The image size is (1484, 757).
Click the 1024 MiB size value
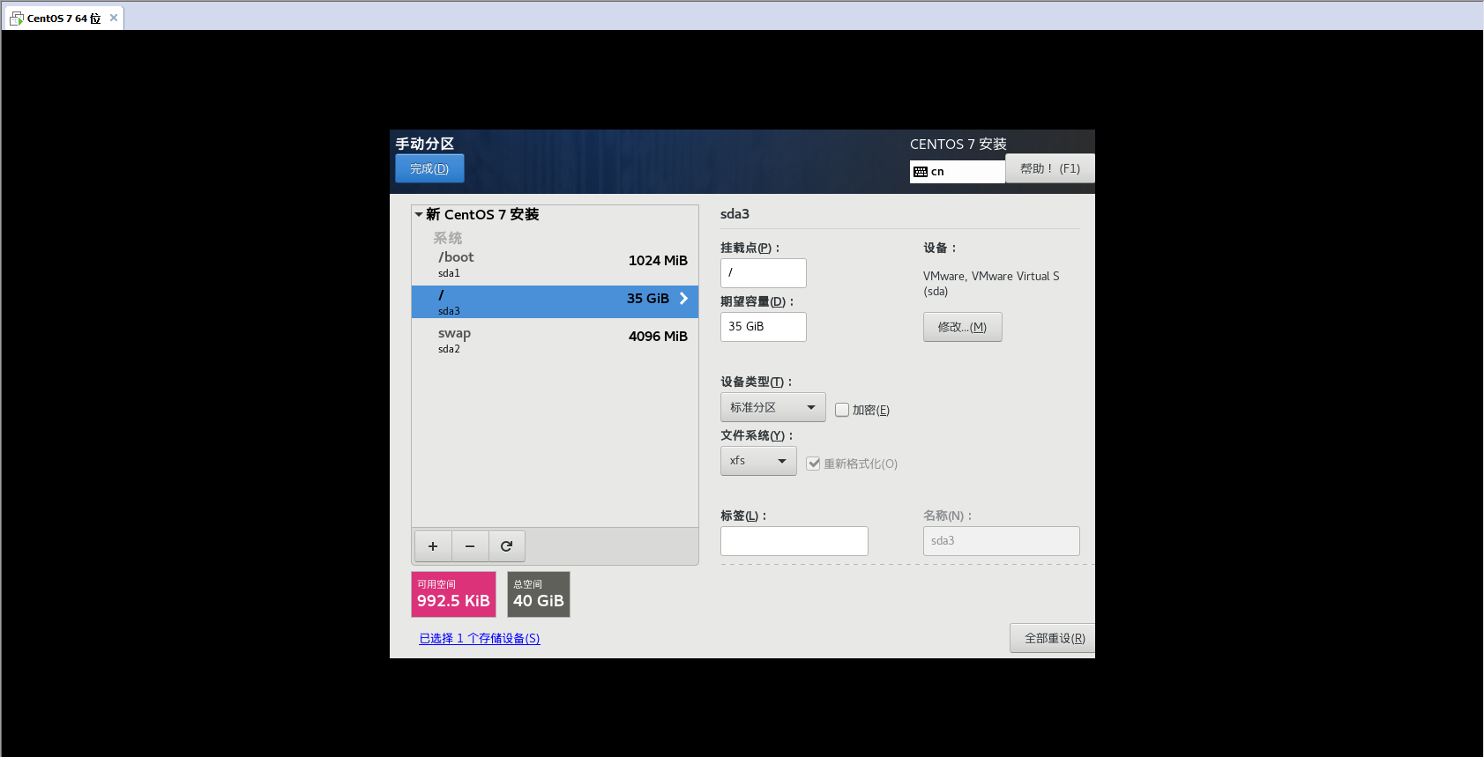658,261
